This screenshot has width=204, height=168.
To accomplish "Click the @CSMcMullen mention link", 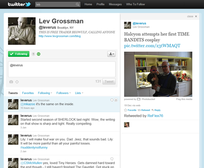I will (31, 163).
